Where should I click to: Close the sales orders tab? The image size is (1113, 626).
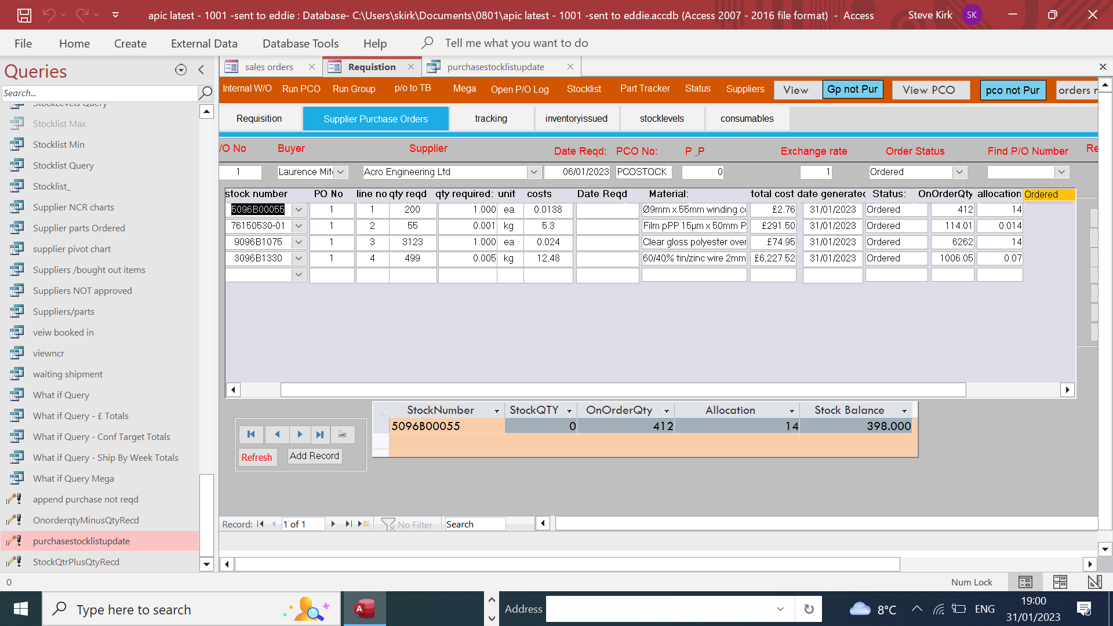coord(312,67)
